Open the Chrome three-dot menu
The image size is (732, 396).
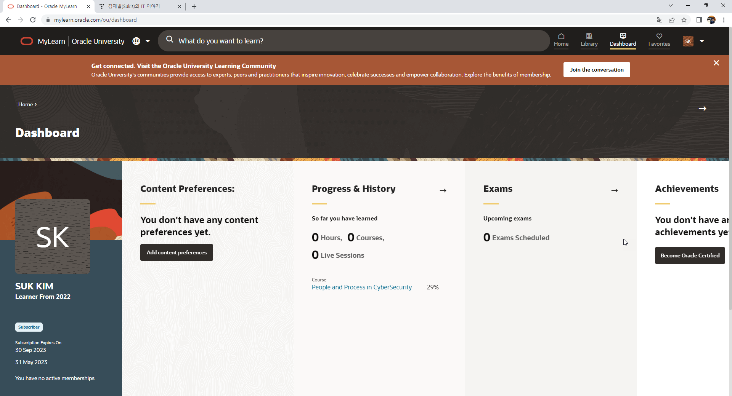724,20
